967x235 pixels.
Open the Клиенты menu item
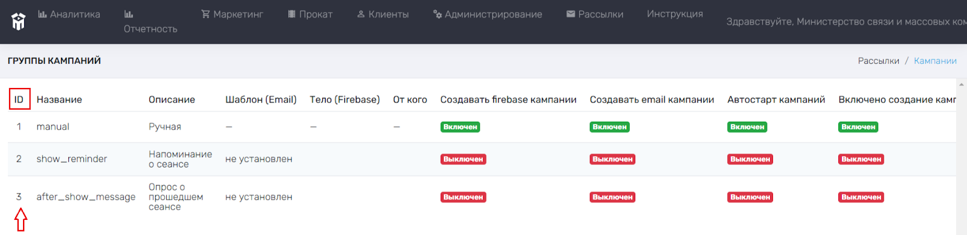pyautogui.click(x=383, y=14)
